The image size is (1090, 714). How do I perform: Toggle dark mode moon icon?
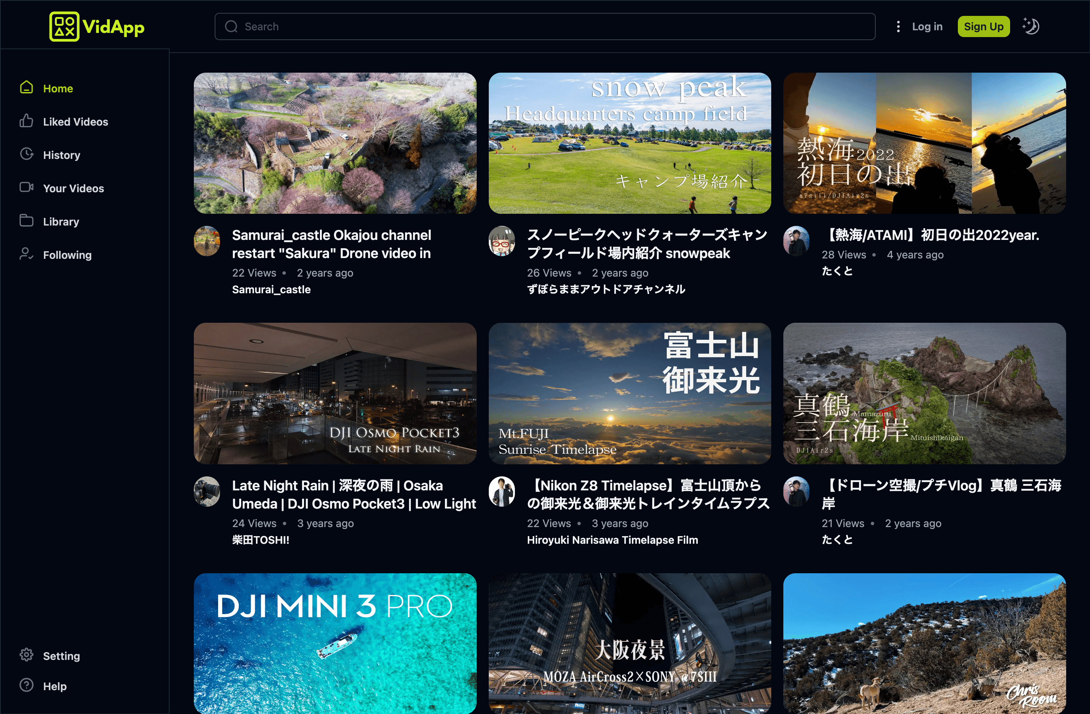tap(1031, 26)
